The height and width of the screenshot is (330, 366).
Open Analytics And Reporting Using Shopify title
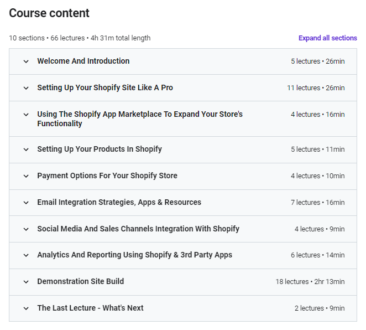click(135, 255)
